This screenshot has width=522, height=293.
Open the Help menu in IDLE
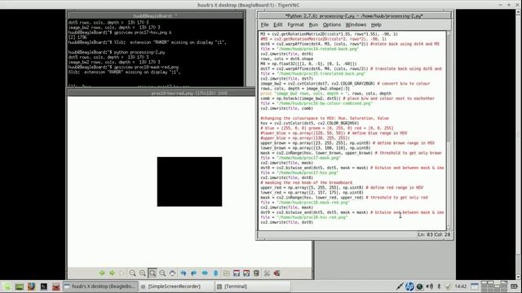376,24
